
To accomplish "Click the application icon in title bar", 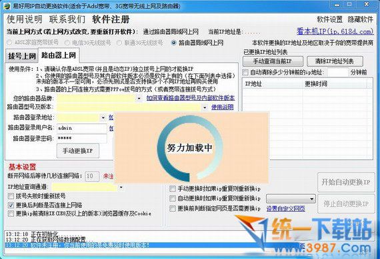I will [x=6, y=5].
